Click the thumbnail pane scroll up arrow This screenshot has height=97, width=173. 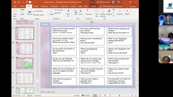38,21
